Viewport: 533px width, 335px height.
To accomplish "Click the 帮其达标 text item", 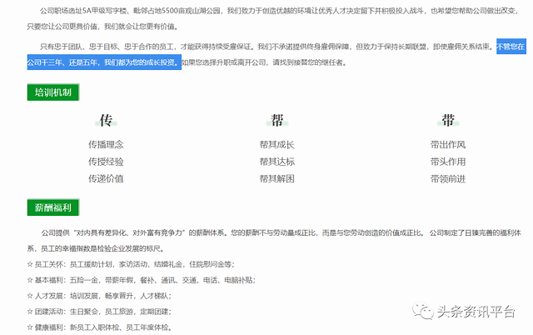I will 277,162.
